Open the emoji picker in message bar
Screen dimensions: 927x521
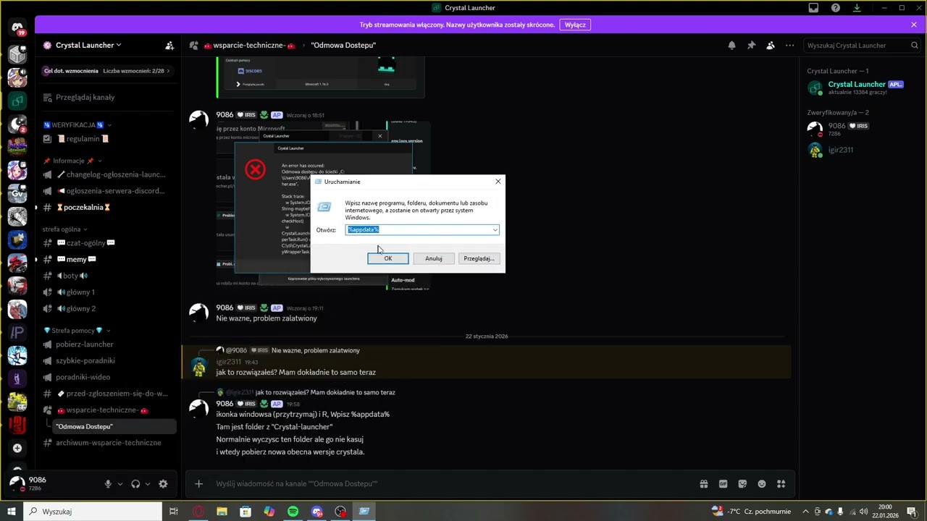coord(762,484)
